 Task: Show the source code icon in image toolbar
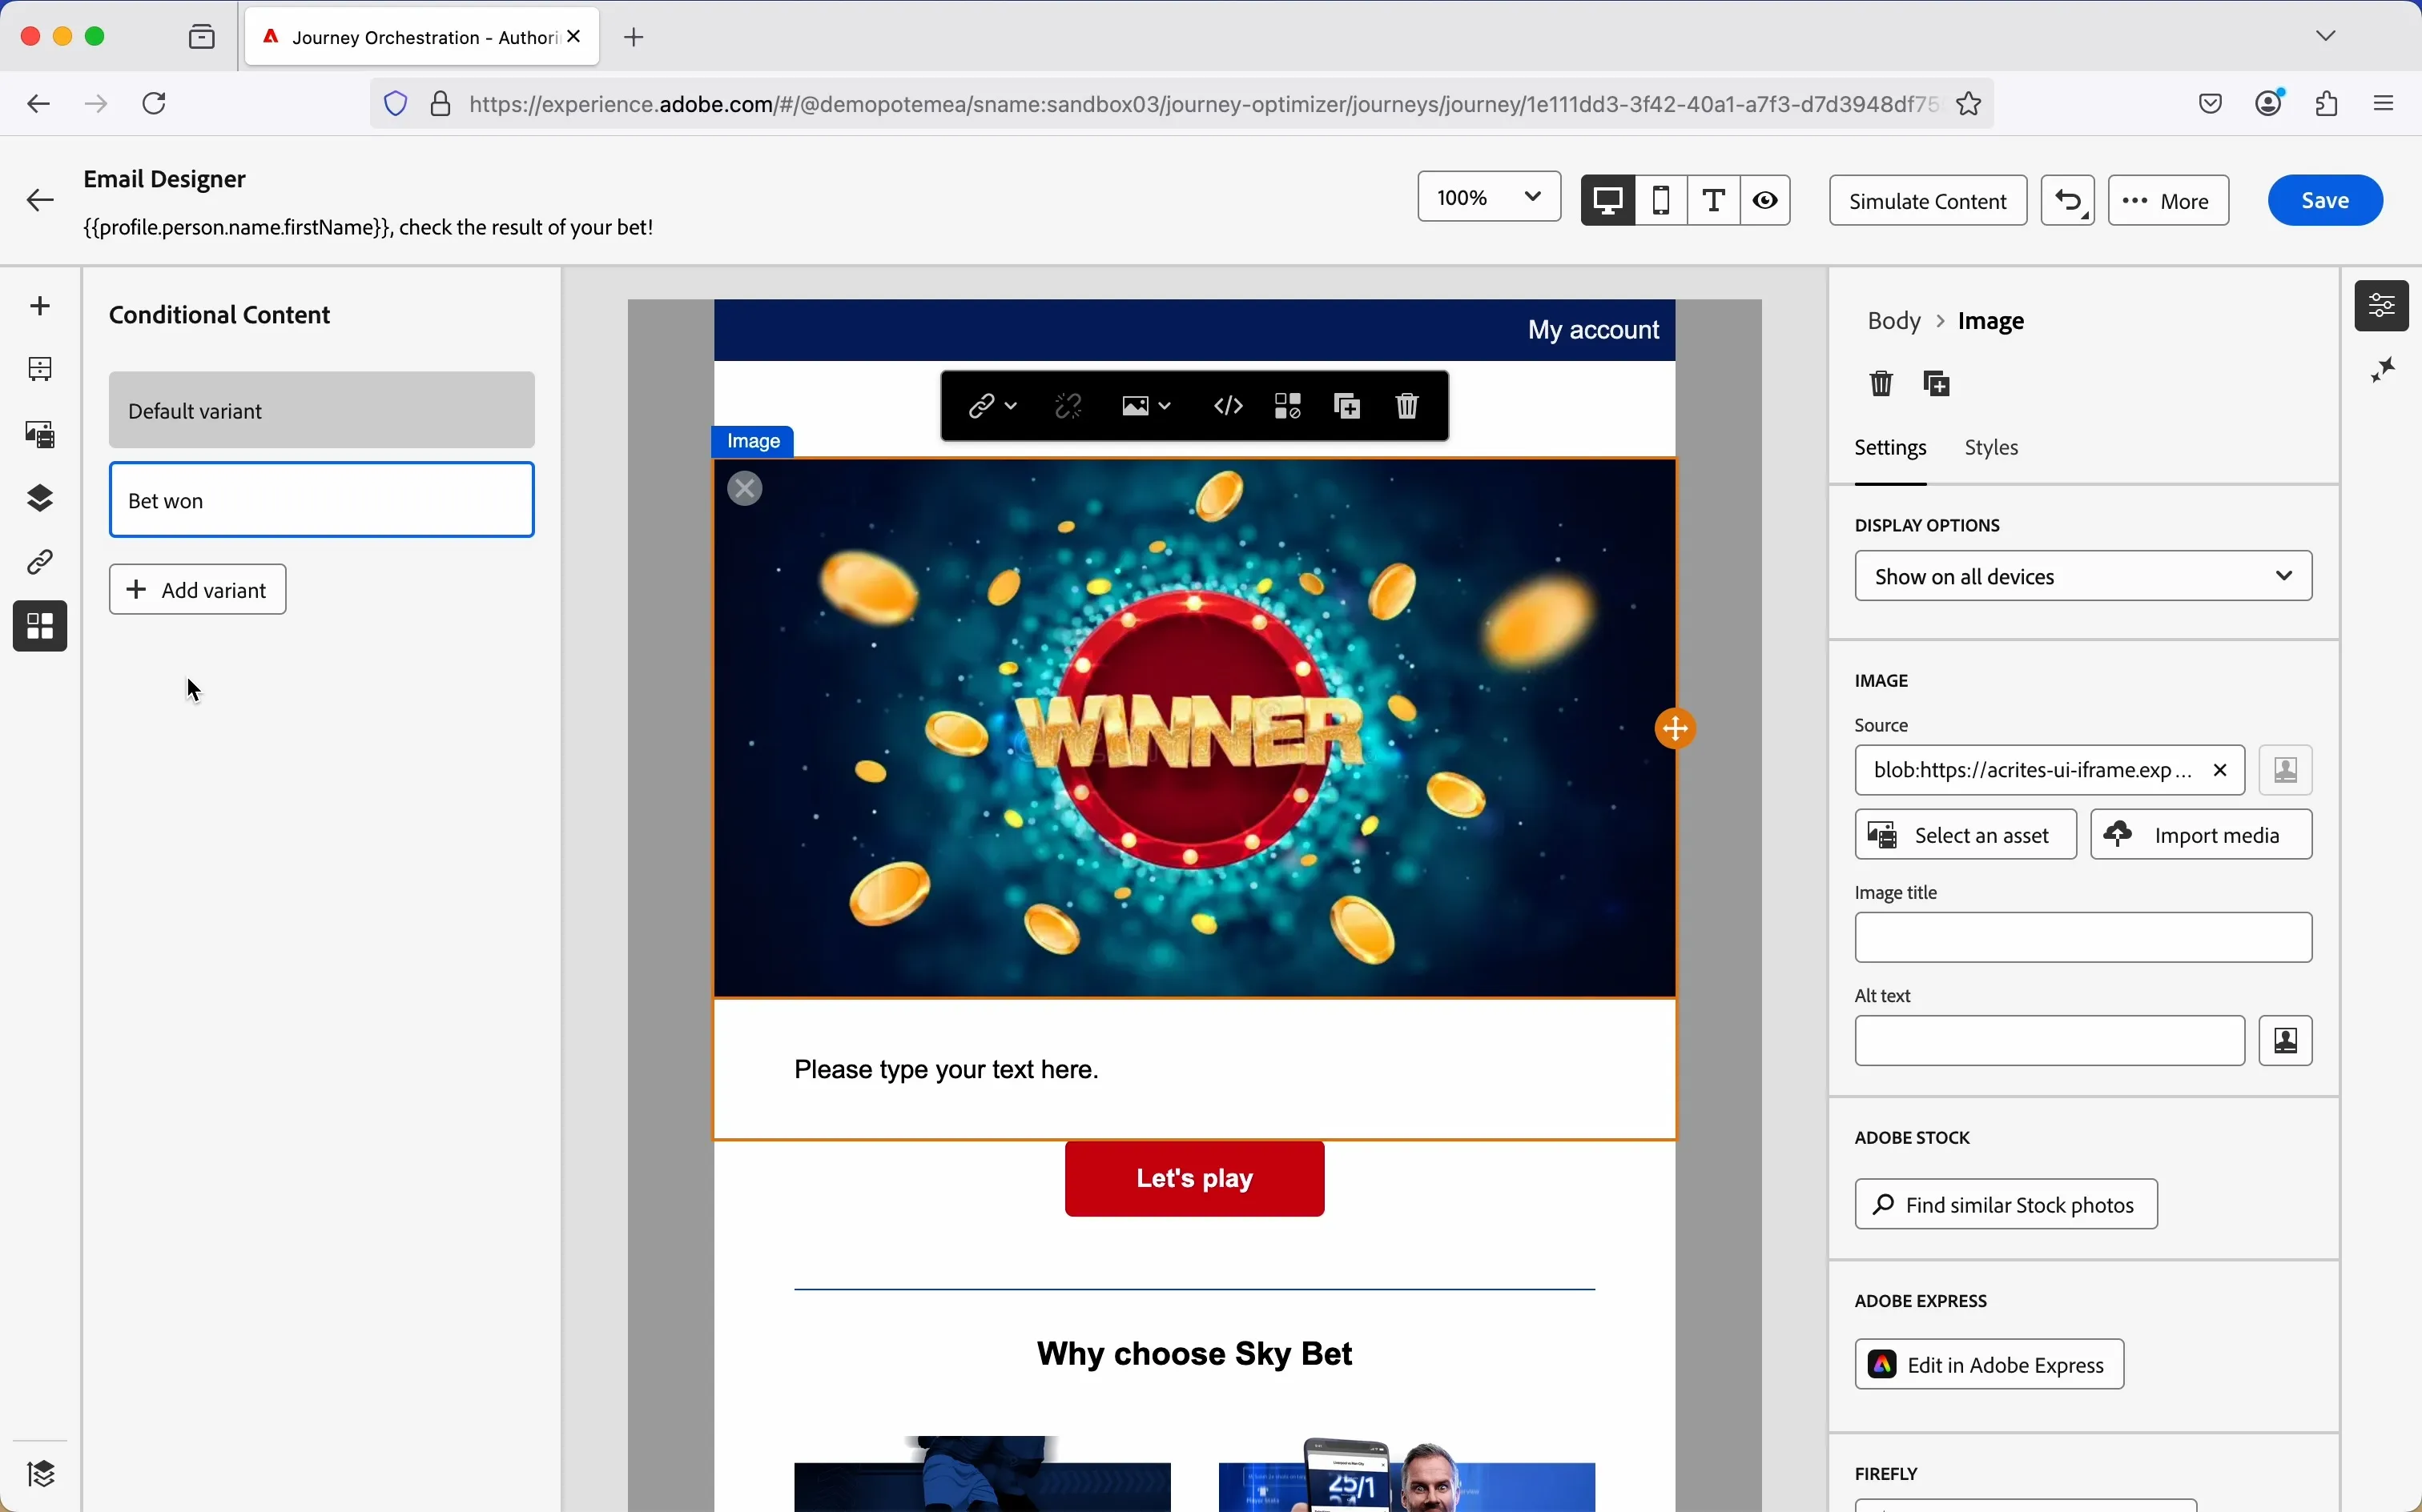point(1229,407)
